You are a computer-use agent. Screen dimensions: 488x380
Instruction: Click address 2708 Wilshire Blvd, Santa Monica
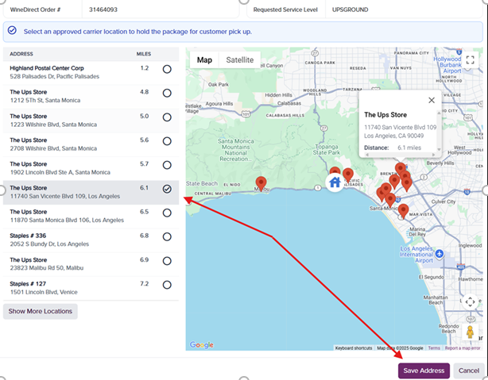[53, 148]
